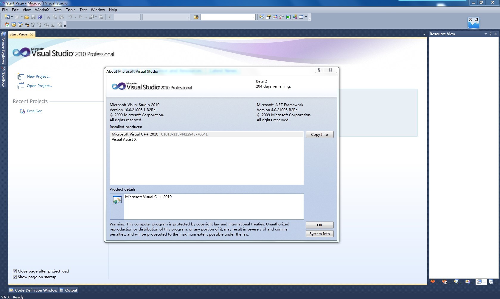Click the System Info button
This screenshot has height=299, width=500.
click(x=319, y=234)
